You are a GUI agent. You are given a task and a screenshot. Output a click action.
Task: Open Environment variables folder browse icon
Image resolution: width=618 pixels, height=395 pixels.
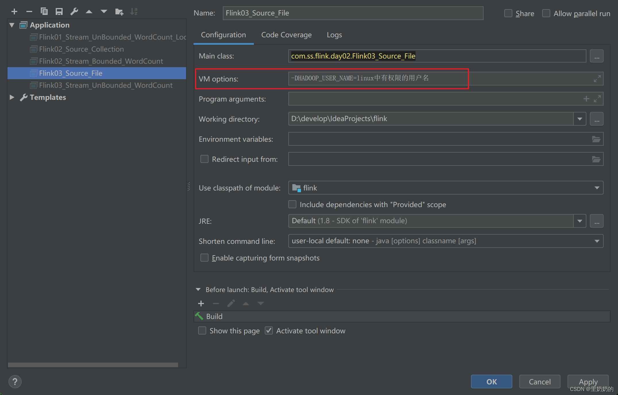pos(596,139)
